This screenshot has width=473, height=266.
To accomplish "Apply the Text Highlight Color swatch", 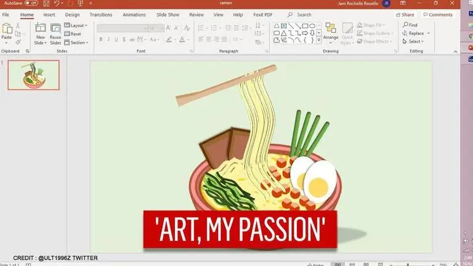I will (x=169, y=39).
